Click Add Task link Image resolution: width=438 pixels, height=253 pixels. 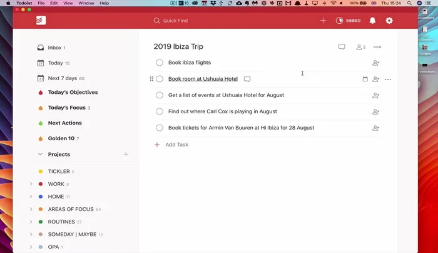pyautogui.click(x=176, y=145)
